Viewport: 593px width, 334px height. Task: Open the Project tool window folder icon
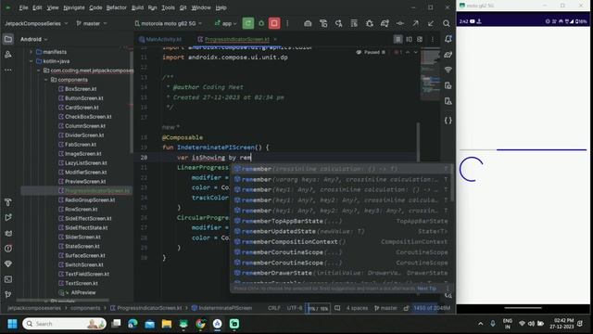point(8,39)
